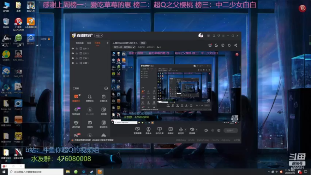Click 修改 button next to stream title
311x175 pixels.
(x=143, y=43)
